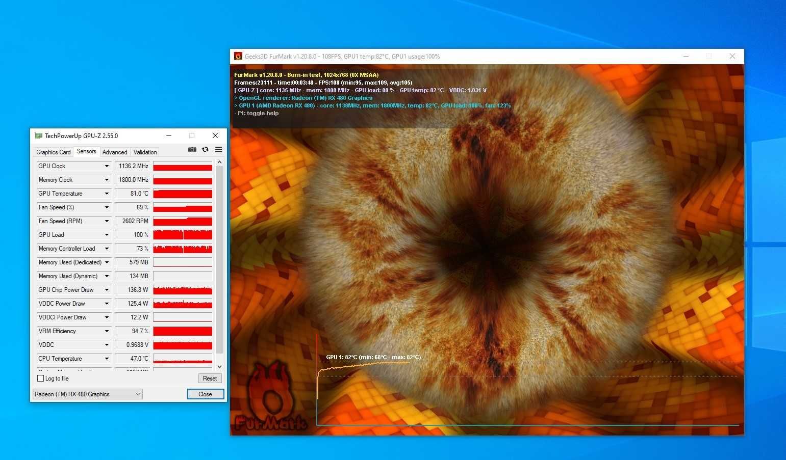
Task: Click the 'FurMark v1.20.8.0 - Burn-in test' line
Action: [307, 75]
